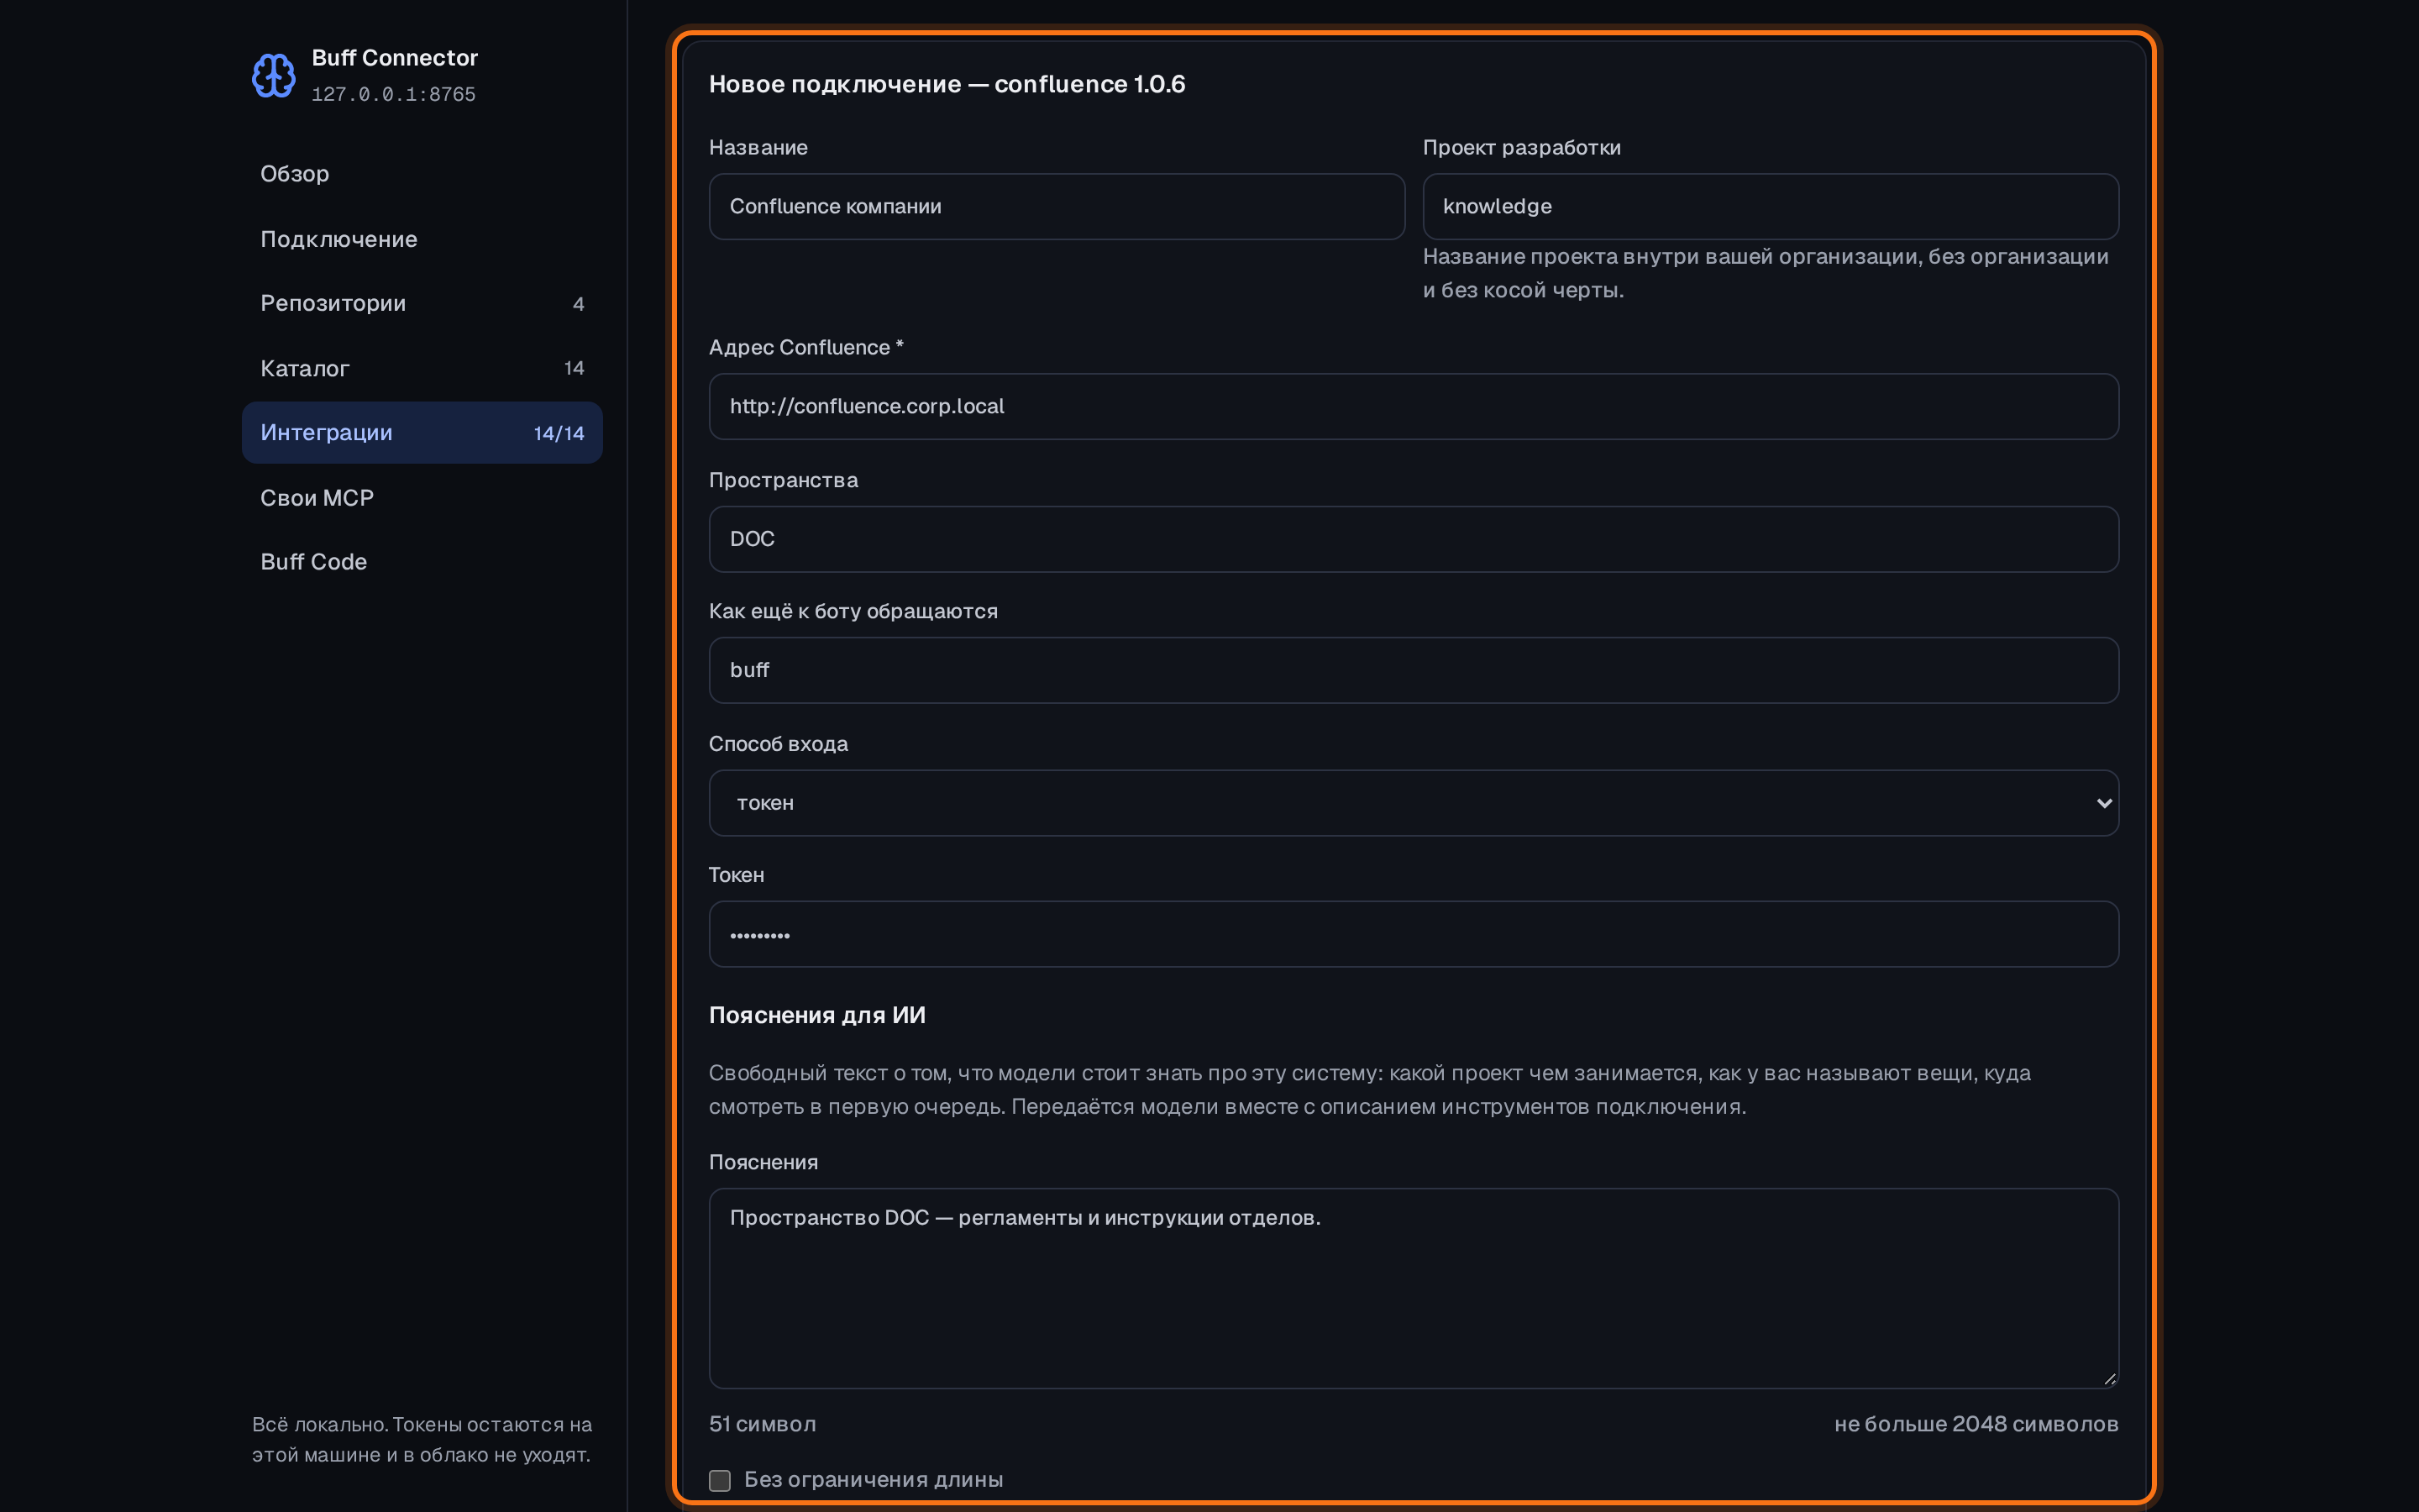Click the textarea resize handle in Пояснения
The width and height of the screenshot is (2419, 1512).
2109,1378
